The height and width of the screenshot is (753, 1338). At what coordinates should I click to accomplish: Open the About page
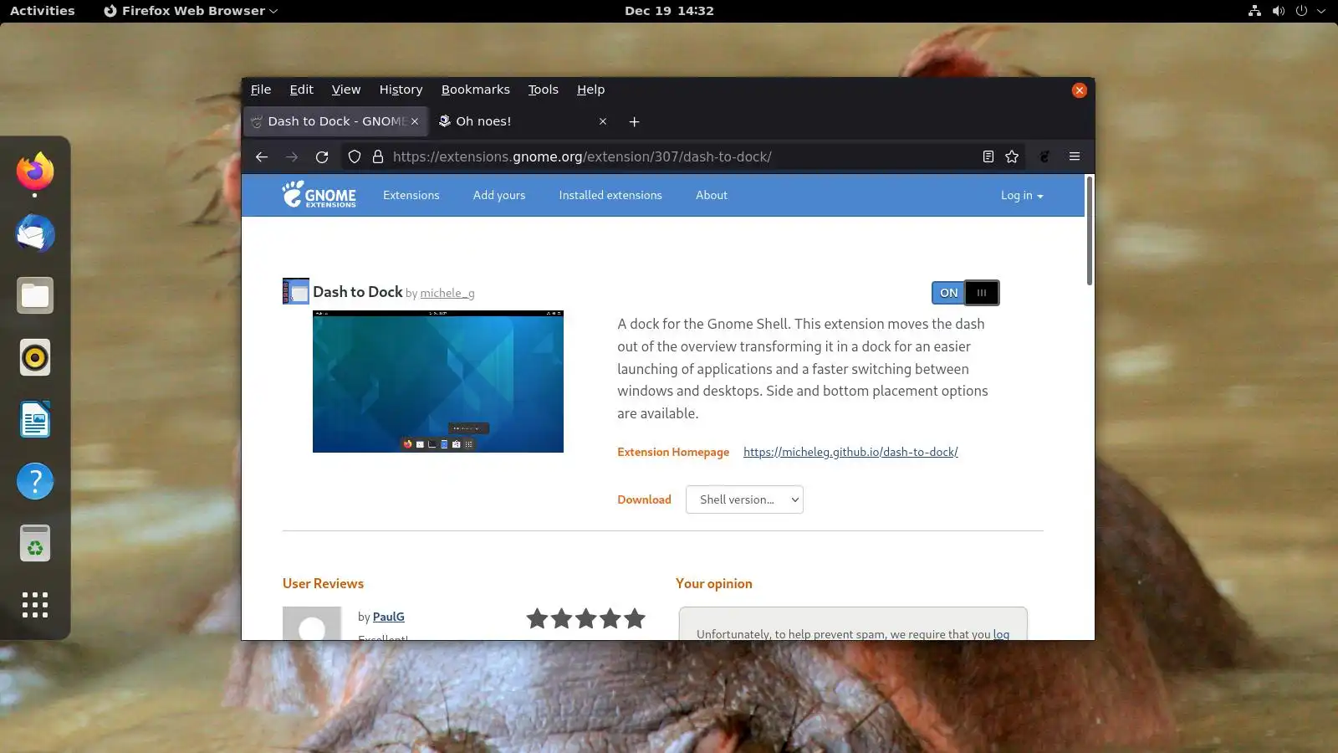712,195
